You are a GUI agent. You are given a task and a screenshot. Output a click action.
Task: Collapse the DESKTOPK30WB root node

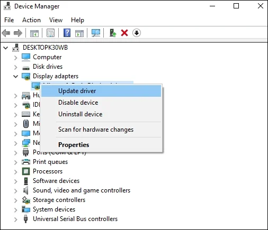pos(6,48)
